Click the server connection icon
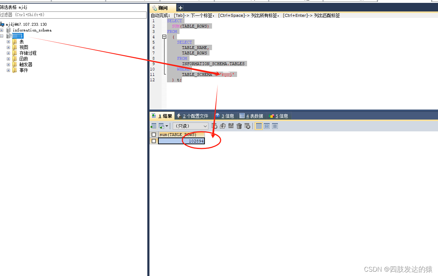The image size is (438, 276). pos(2,24)
